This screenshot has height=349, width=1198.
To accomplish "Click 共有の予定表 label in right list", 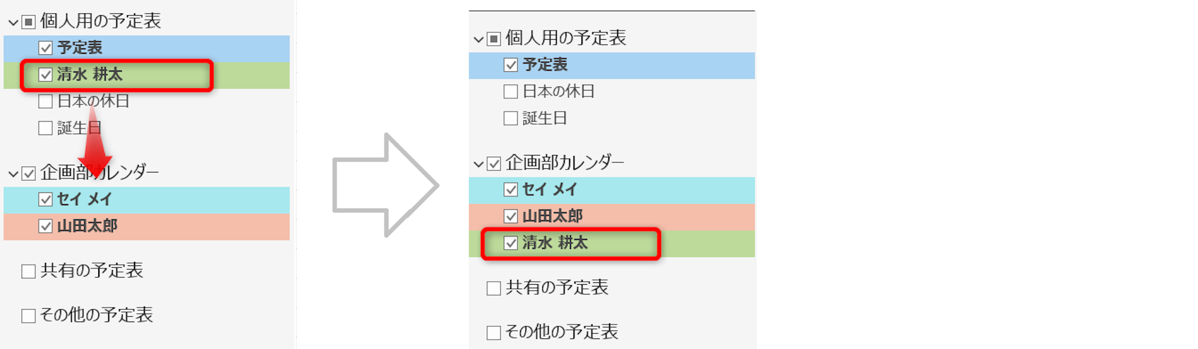I will (557, 288).
